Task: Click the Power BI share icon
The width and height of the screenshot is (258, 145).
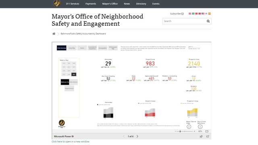Action: 201,137
